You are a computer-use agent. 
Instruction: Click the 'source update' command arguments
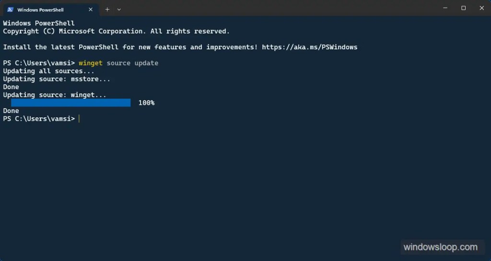(x=132, y=63)
